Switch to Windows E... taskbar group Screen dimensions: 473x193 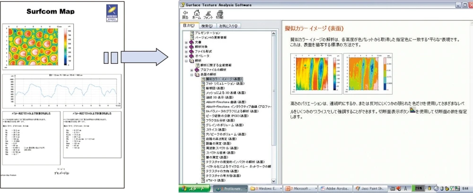[266, 188]
